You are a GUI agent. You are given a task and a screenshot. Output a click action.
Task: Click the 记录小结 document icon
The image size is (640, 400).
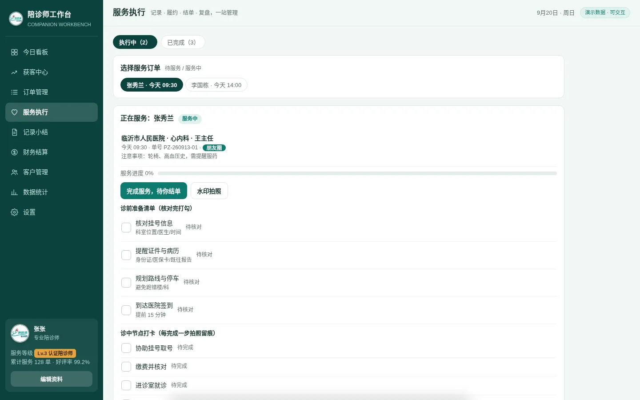click(14, 132)
